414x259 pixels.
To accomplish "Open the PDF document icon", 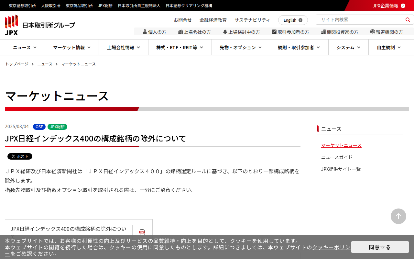I will click(x=142, y=232).
